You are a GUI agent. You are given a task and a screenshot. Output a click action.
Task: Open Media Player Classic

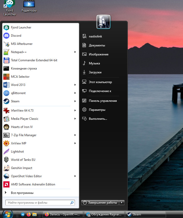tap(40, 118)
